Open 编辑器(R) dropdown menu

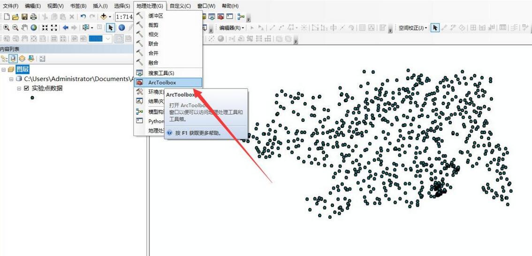point(231,28)
